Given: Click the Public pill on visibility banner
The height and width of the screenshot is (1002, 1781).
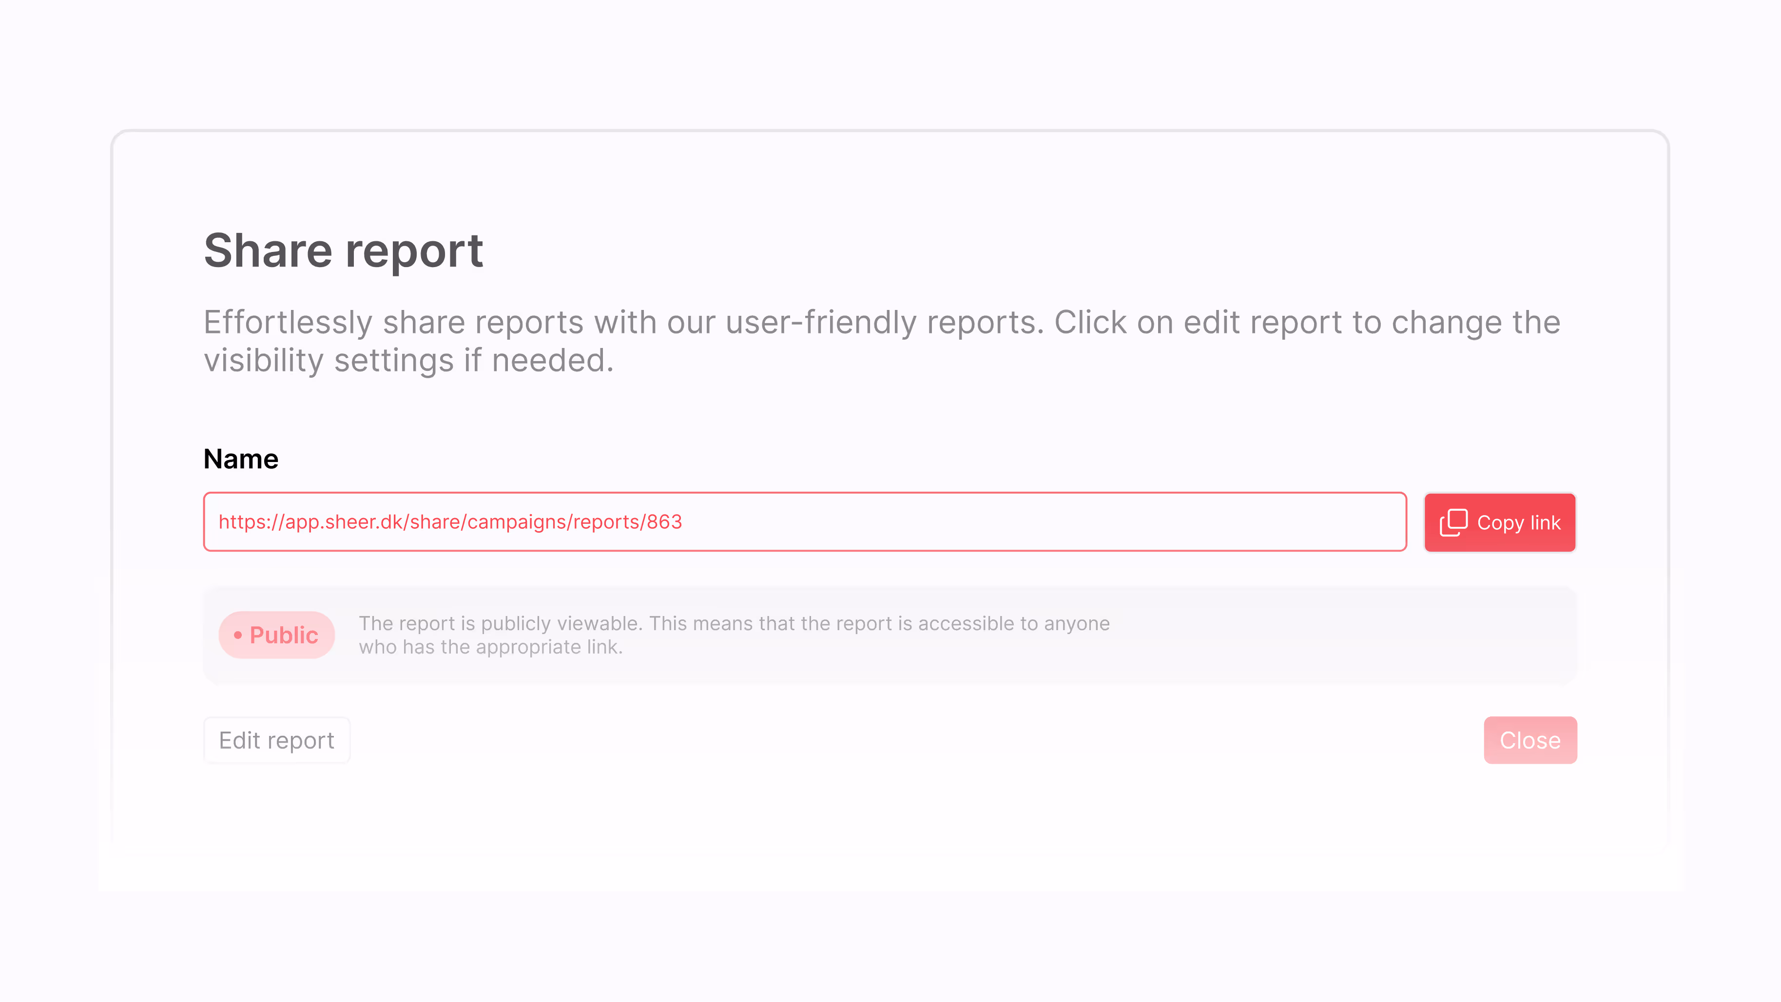Looking at the screenshot, I should 276,634.
